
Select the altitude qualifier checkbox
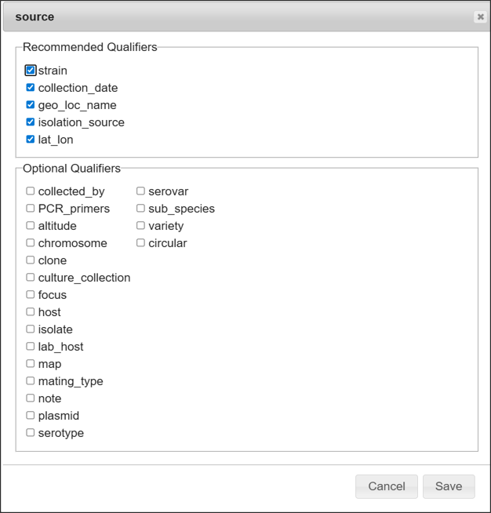pos(31,226)
